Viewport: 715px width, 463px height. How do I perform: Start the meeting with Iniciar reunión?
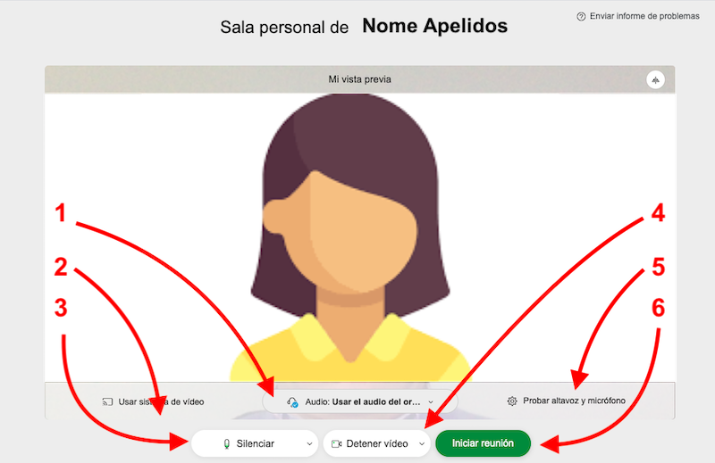[x=483, y=443]
